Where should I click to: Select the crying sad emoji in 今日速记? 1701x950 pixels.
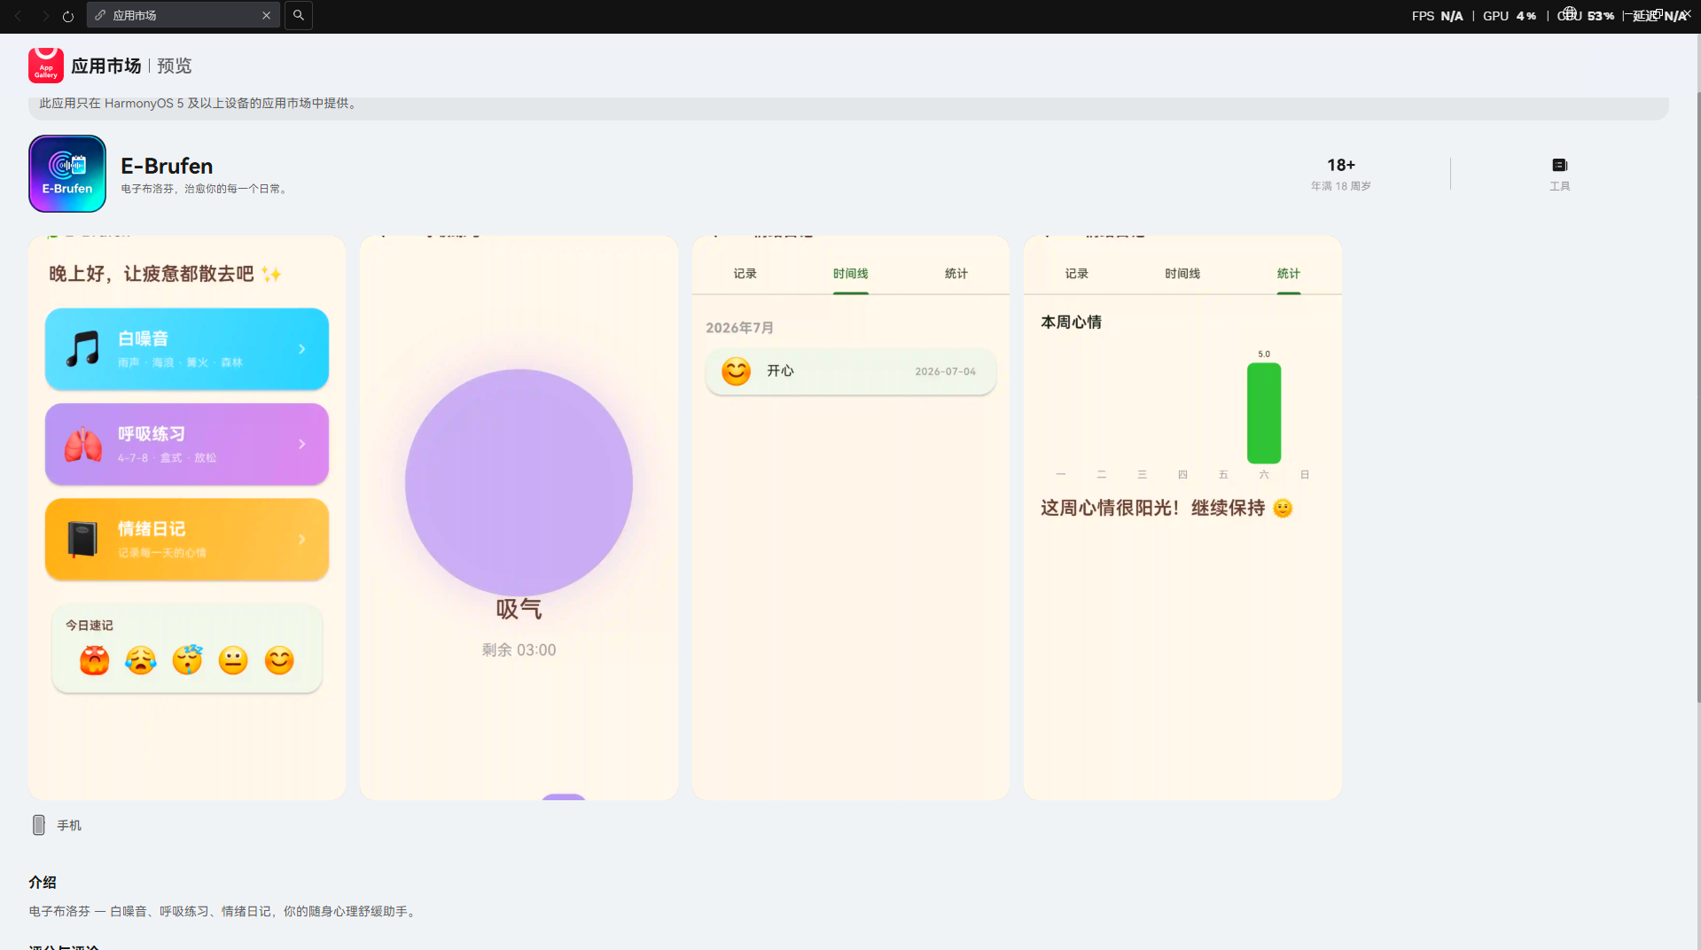pos(141,660)
